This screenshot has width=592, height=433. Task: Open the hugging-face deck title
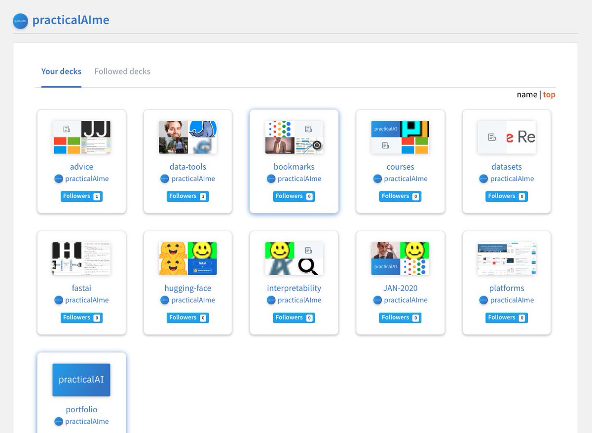pos(188,288)
